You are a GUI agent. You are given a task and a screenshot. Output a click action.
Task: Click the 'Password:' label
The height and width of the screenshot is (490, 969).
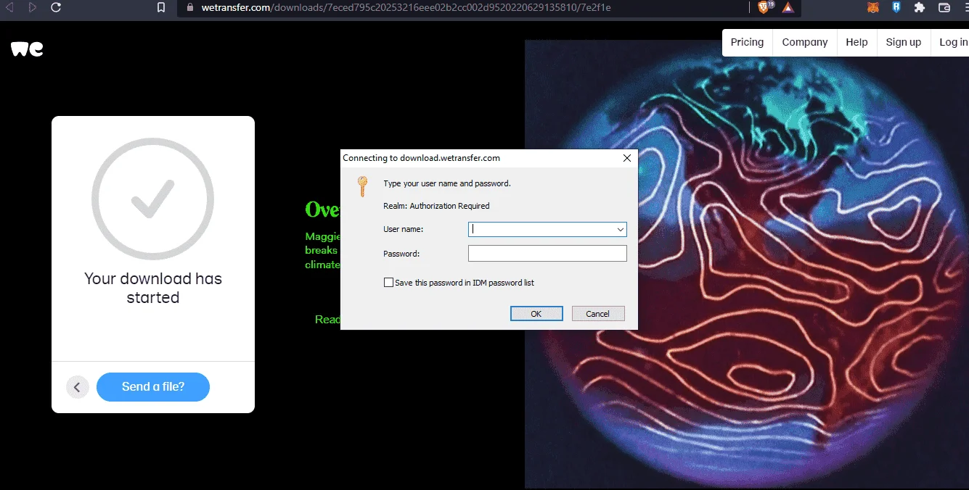click(x=401, y=254)
